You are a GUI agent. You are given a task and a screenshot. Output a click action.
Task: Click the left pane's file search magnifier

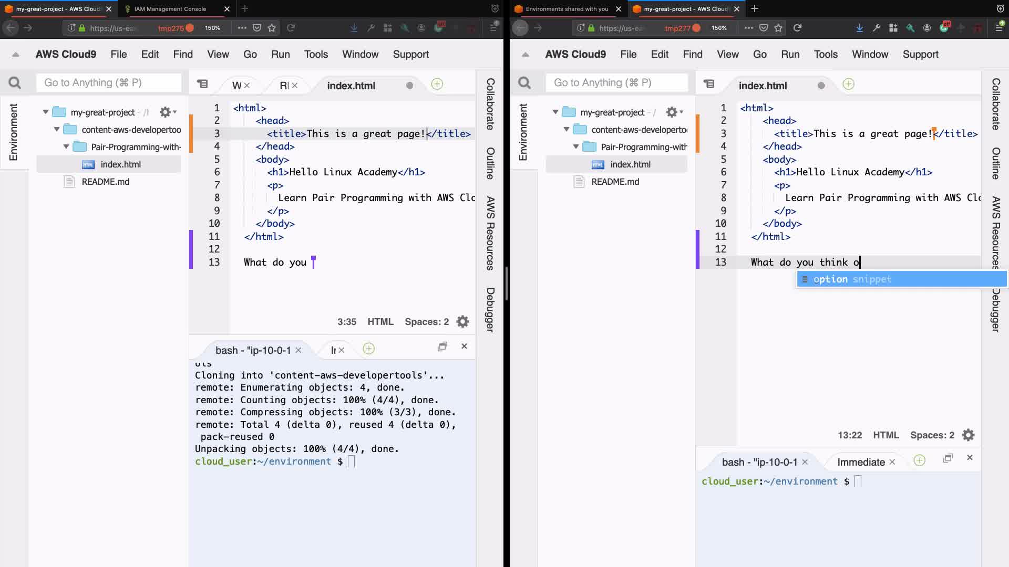[x=15, y=82]
